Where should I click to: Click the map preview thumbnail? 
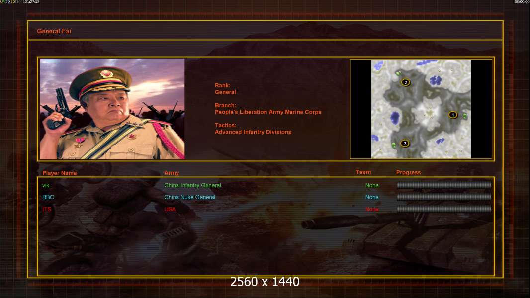421,109
